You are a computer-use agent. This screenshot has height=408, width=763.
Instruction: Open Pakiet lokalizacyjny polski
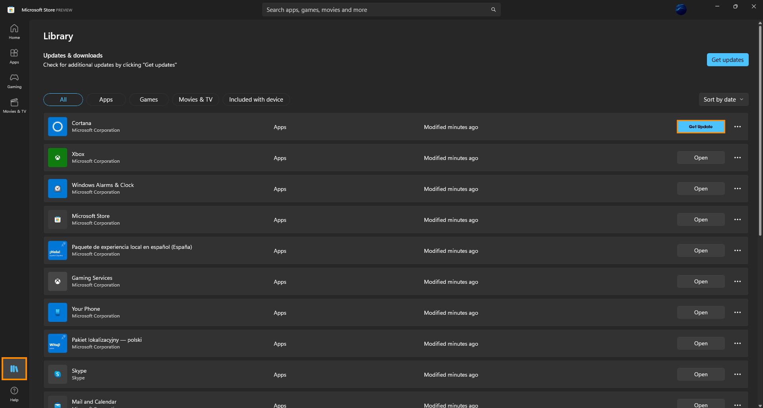tap(701, 343)
